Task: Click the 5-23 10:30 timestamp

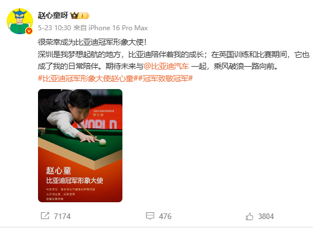Action: 54,28
